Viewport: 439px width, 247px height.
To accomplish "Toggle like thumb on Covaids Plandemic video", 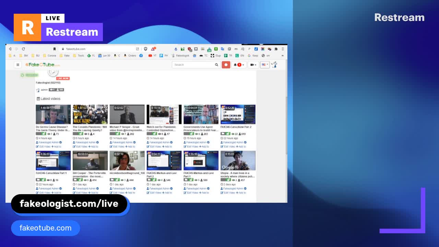I will click(80, 134).
